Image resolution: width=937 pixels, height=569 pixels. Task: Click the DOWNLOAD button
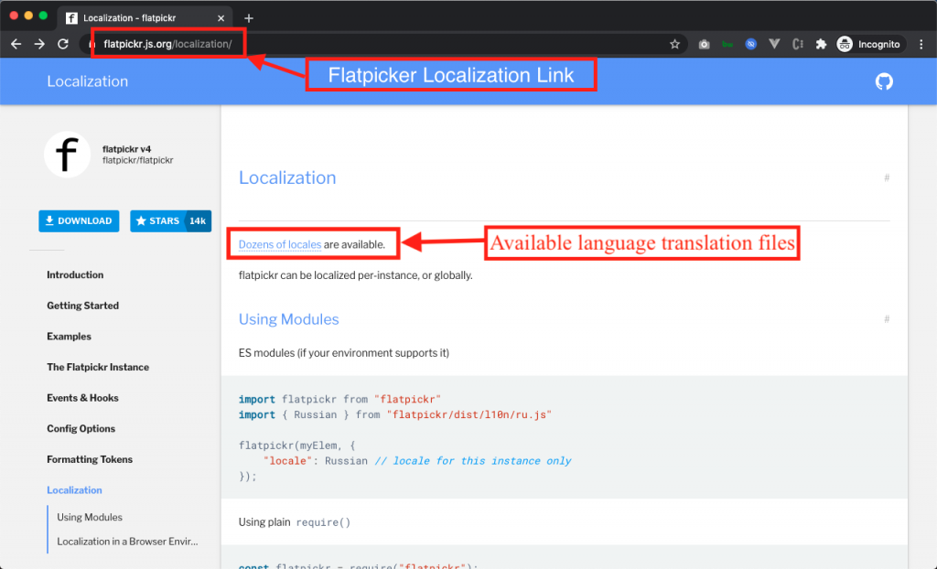point(79,221)
